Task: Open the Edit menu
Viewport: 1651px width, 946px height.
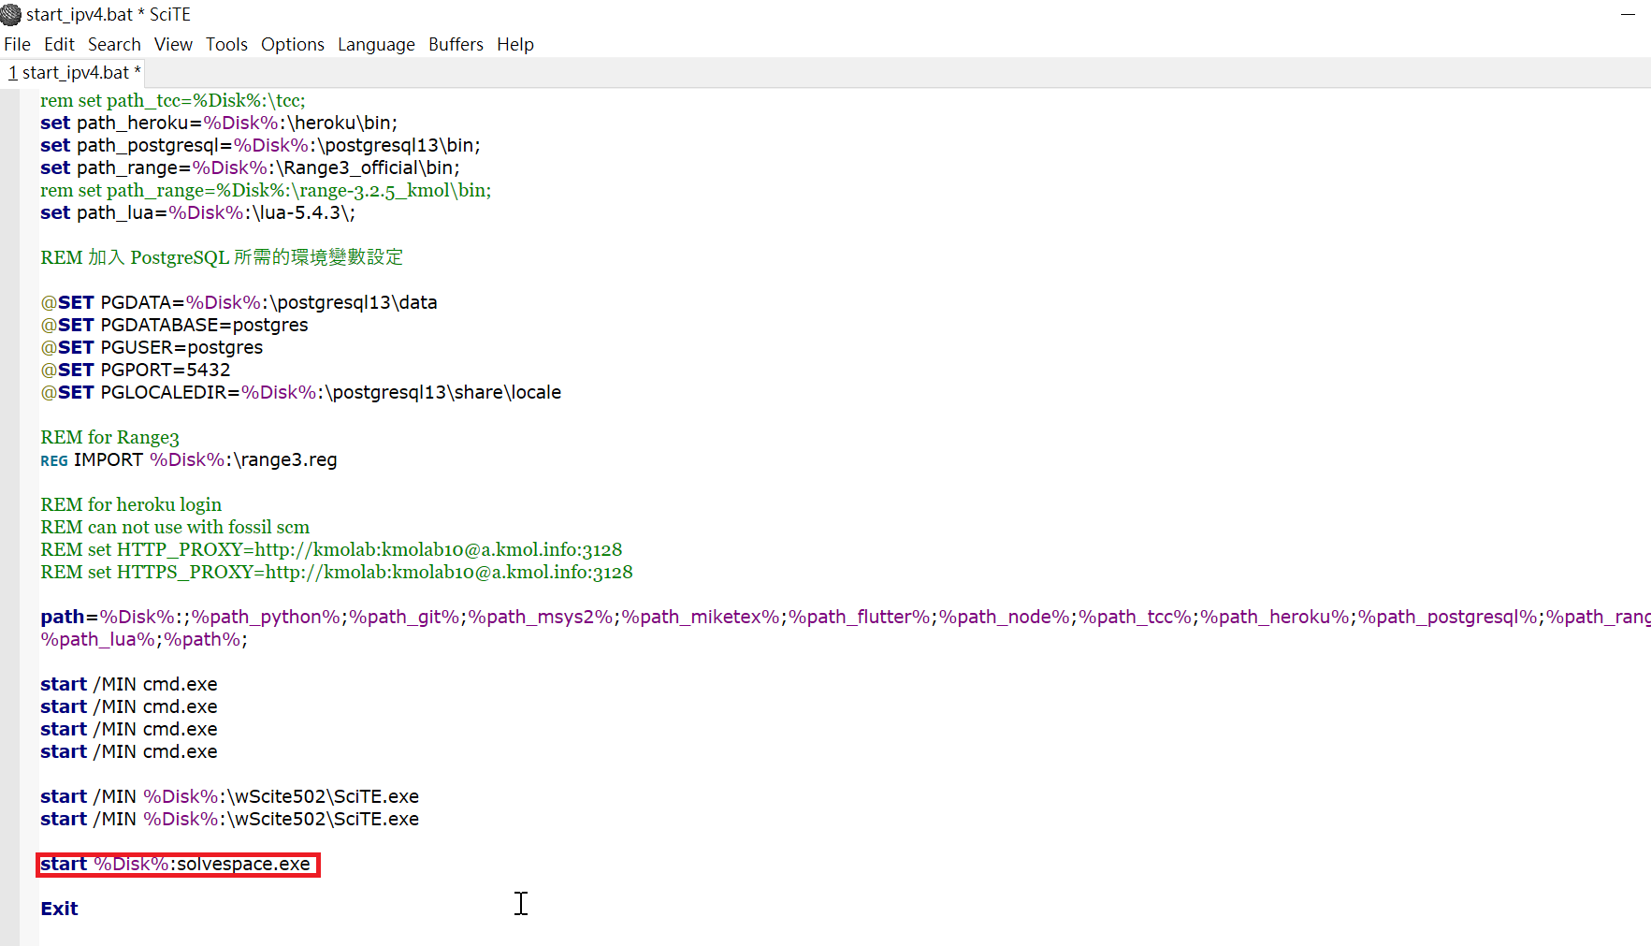Action: (x=59, y=44)
